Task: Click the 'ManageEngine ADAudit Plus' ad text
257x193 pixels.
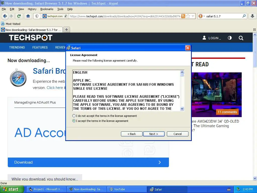Action: tap(35, 103)
